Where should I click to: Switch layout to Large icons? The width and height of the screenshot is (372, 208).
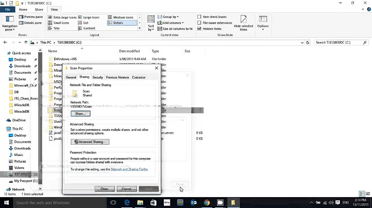pos(89,18)
